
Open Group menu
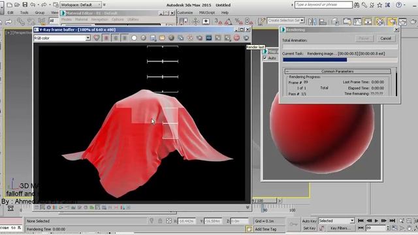point(39,12)
